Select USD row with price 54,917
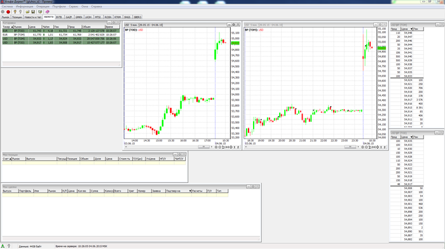445x249 pixels. [x=61, y=43]
